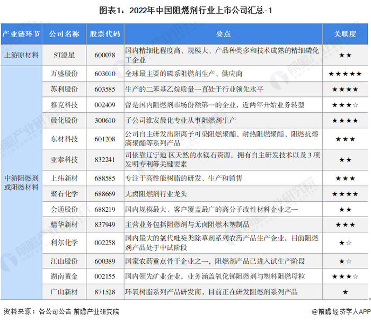This screenshot has width=371, height=322.
Task: Click stock code 002155
Action: pos(105,276)
